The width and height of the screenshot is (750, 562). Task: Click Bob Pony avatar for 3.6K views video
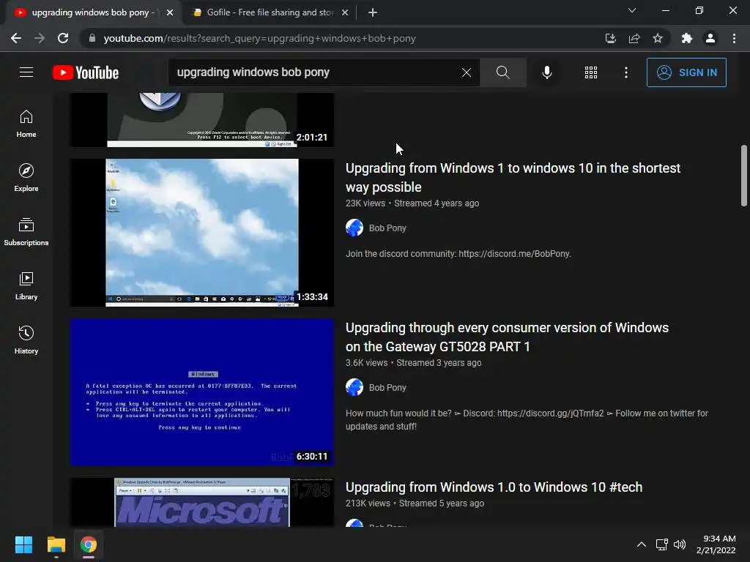[354, 388]
